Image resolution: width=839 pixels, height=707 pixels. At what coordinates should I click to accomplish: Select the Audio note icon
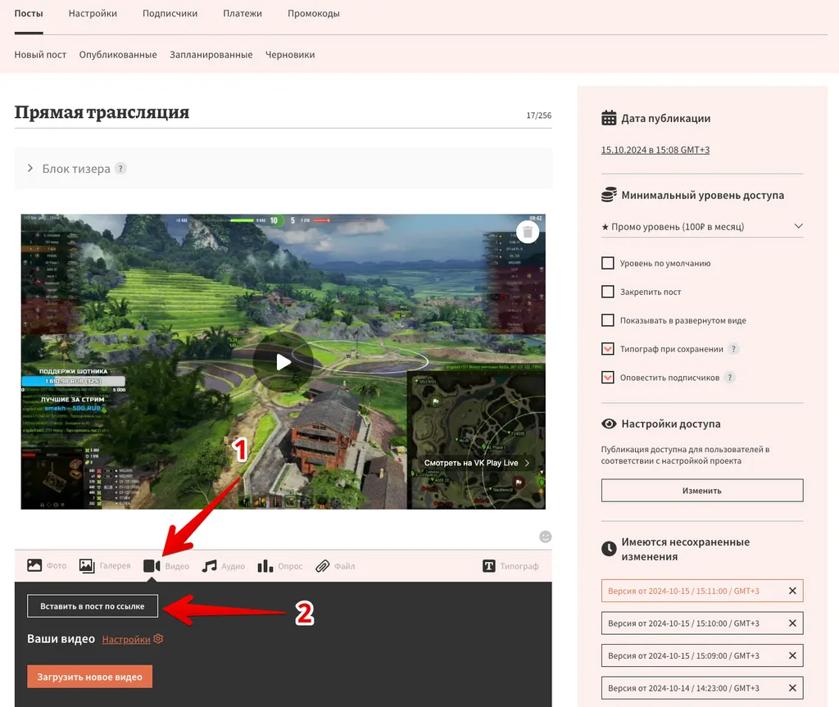pyautogui.click(x=210, y=565)
